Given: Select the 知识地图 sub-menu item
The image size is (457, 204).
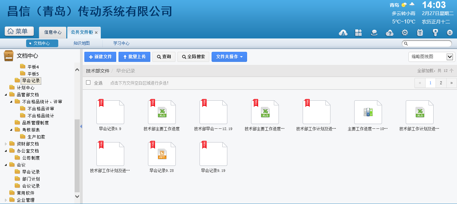Looking at the screenshot, I should [81, 43].
